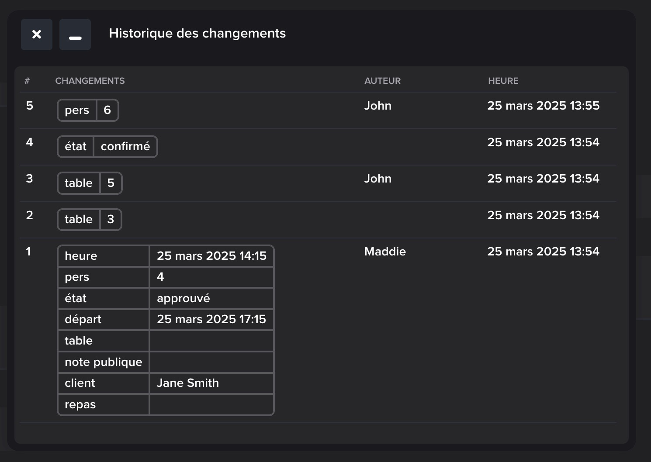Click the départ value 25 mars 2025 17:15
651x462 pixels.
click(211, 319)
